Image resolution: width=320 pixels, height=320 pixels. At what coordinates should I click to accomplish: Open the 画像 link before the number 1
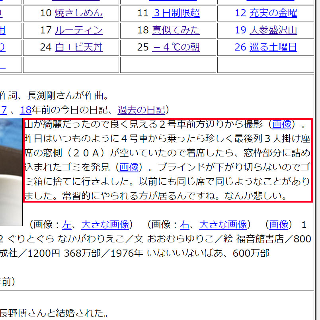point(279,225)
